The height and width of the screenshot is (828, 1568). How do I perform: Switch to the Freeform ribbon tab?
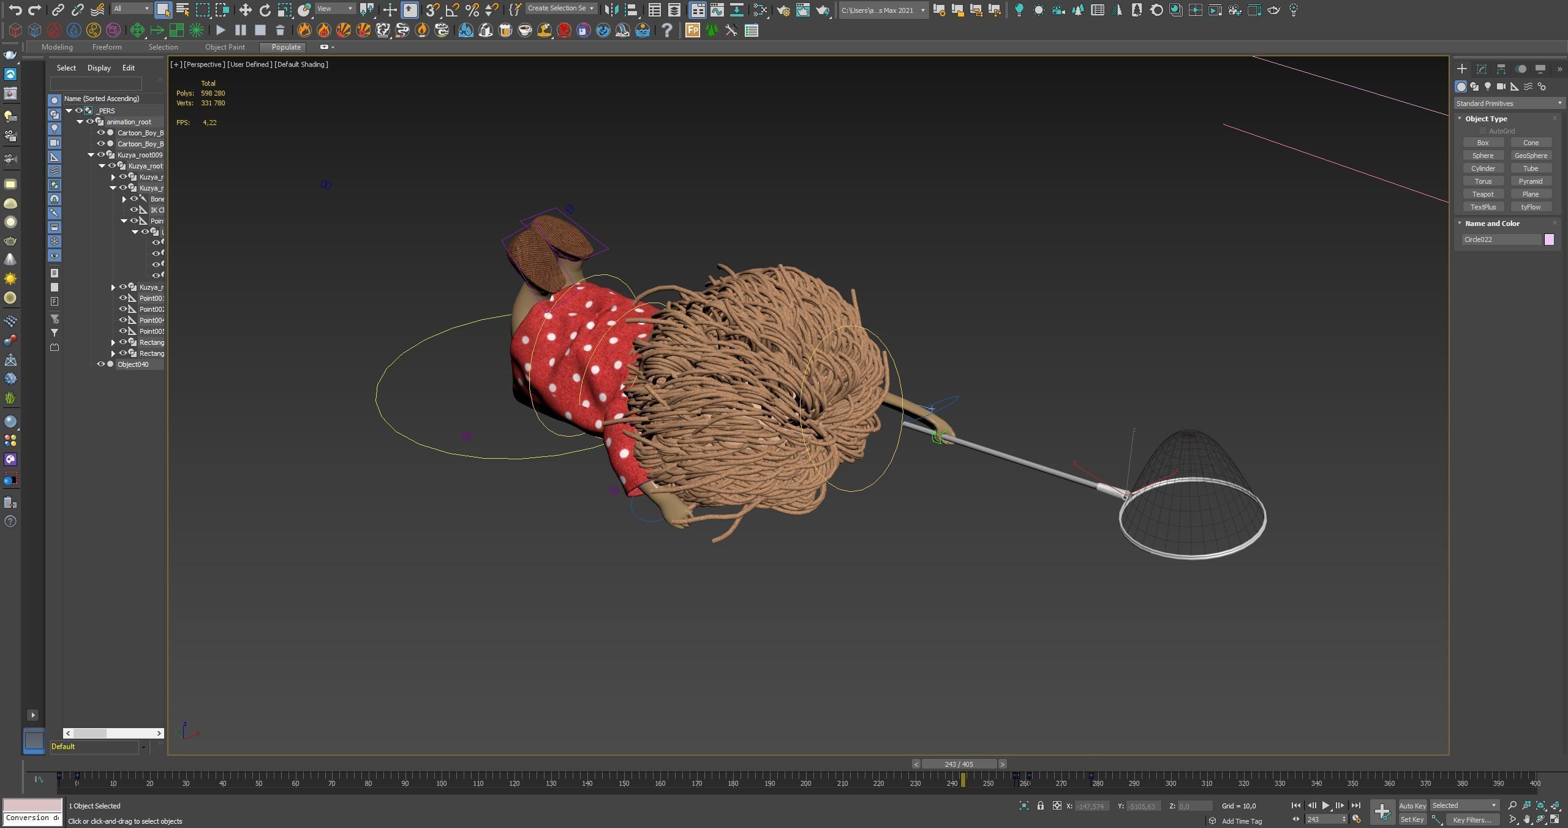tap(107, 47)
